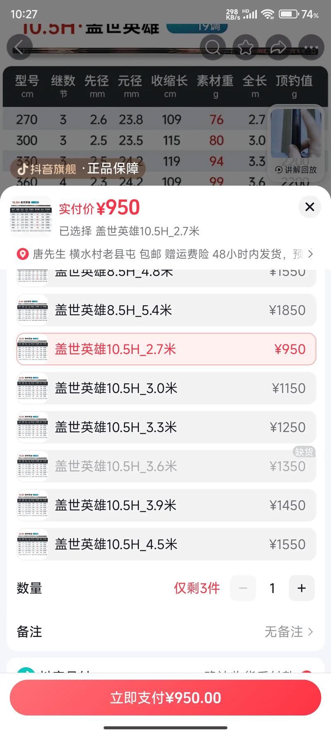Choose the 盖世英雄10.5H_4.5米 variant
331x735 pixels.
tap(165, 544)
